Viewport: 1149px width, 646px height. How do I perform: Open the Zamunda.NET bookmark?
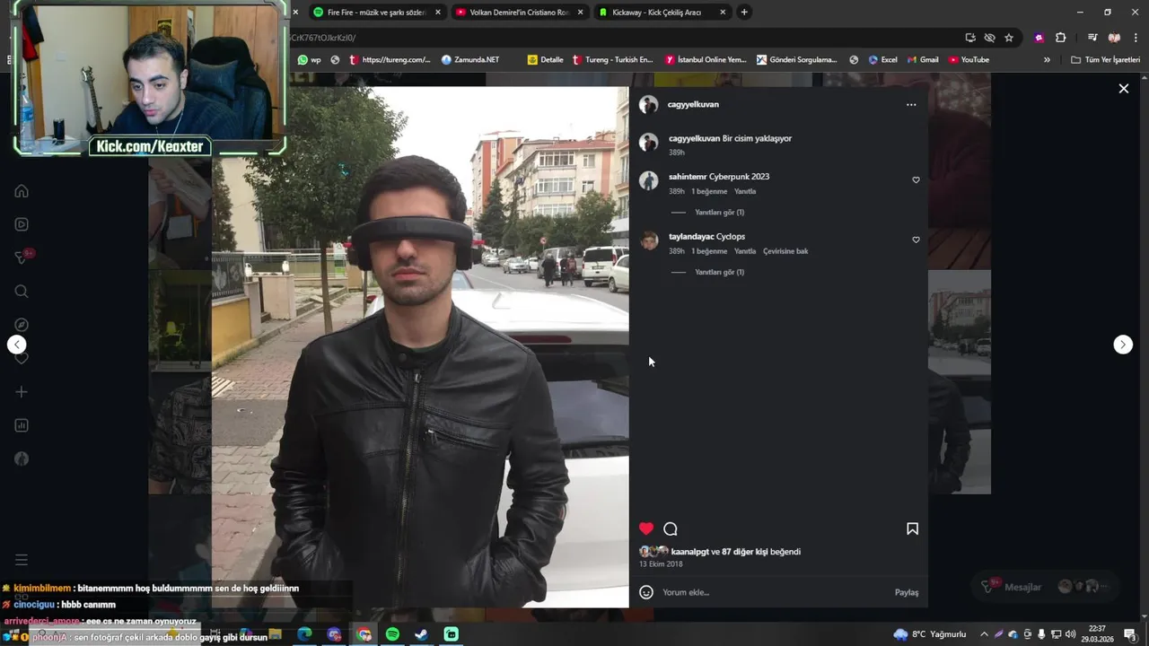[470, 60]
